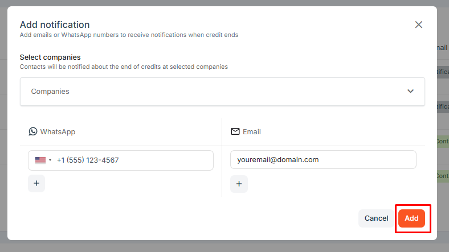Select the WhatsApp column header
The height and width of the screenshot is (252, 449).
coord(52,132)
